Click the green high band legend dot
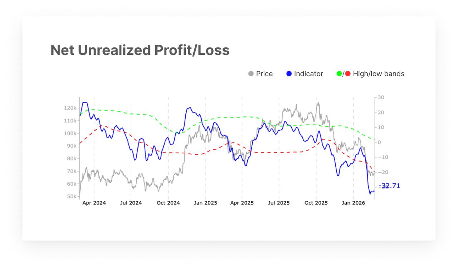 coord(339,74)
